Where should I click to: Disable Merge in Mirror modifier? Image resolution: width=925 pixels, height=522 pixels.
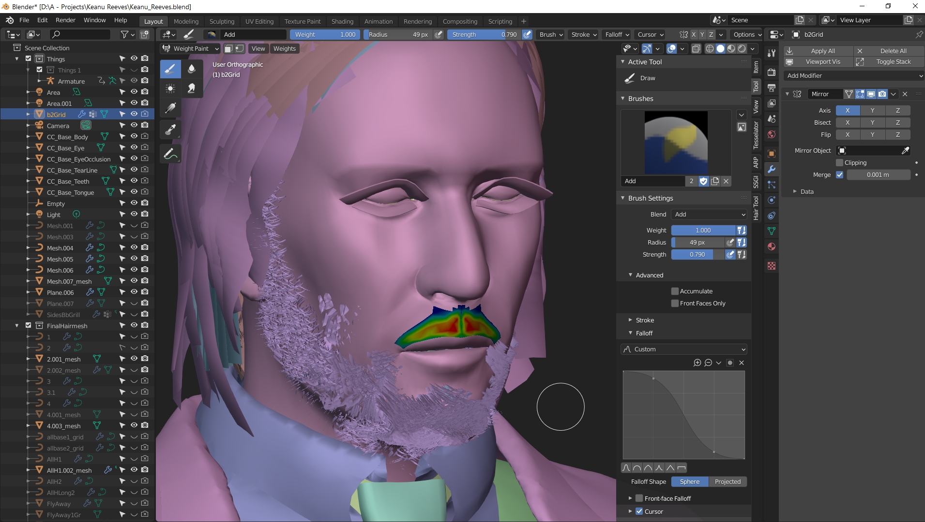click(x=840, y=175)
